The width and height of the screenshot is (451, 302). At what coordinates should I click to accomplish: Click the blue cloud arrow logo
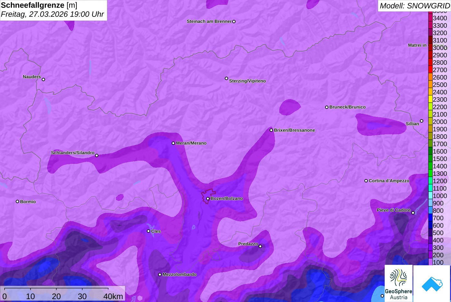432,283
